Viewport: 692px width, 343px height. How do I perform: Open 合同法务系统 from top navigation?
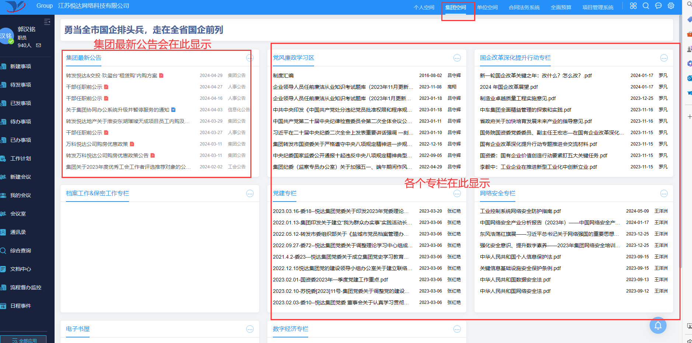click(524, 7)
